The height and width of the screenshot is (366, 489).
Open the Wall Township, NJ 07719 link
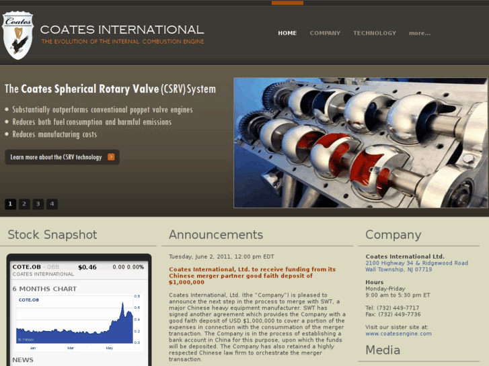pos(399,269)
